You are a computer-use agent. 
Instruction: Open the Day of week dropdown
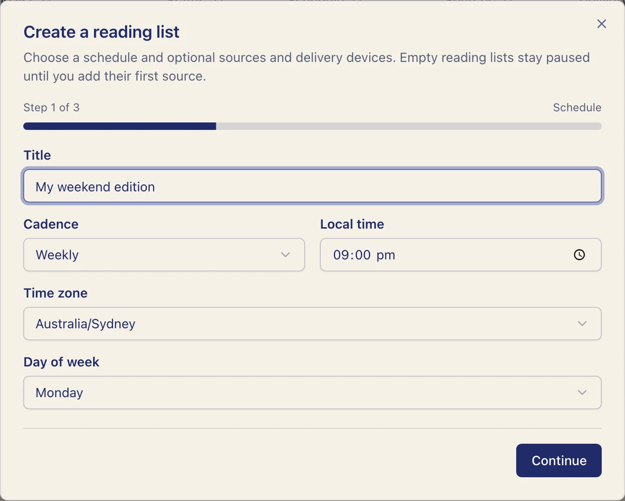click(x=312, y=393)
